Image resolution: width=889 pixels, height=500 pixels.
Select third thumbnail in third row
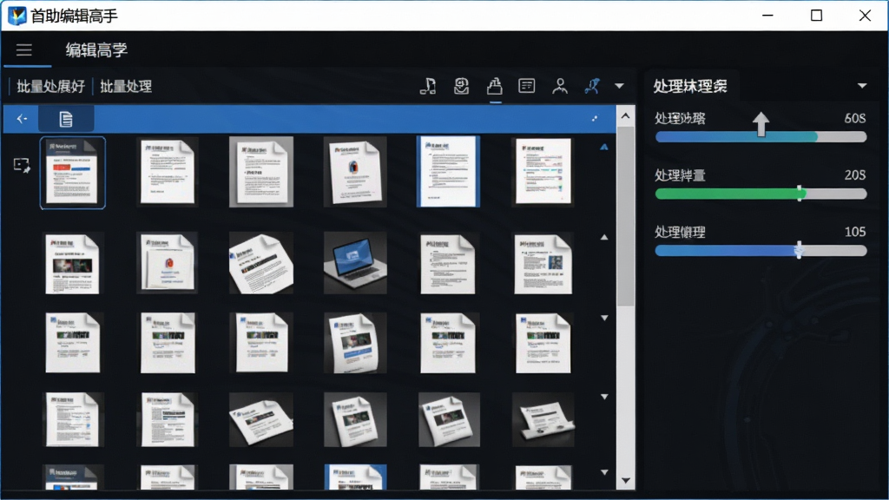click(261, 342)
